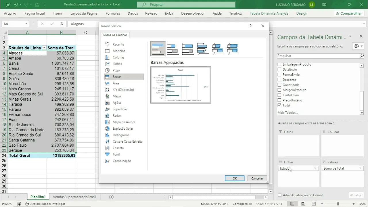Choose the Área chart type
The width and height of the screenshot is (368, 207).
(x=124, y=83)
